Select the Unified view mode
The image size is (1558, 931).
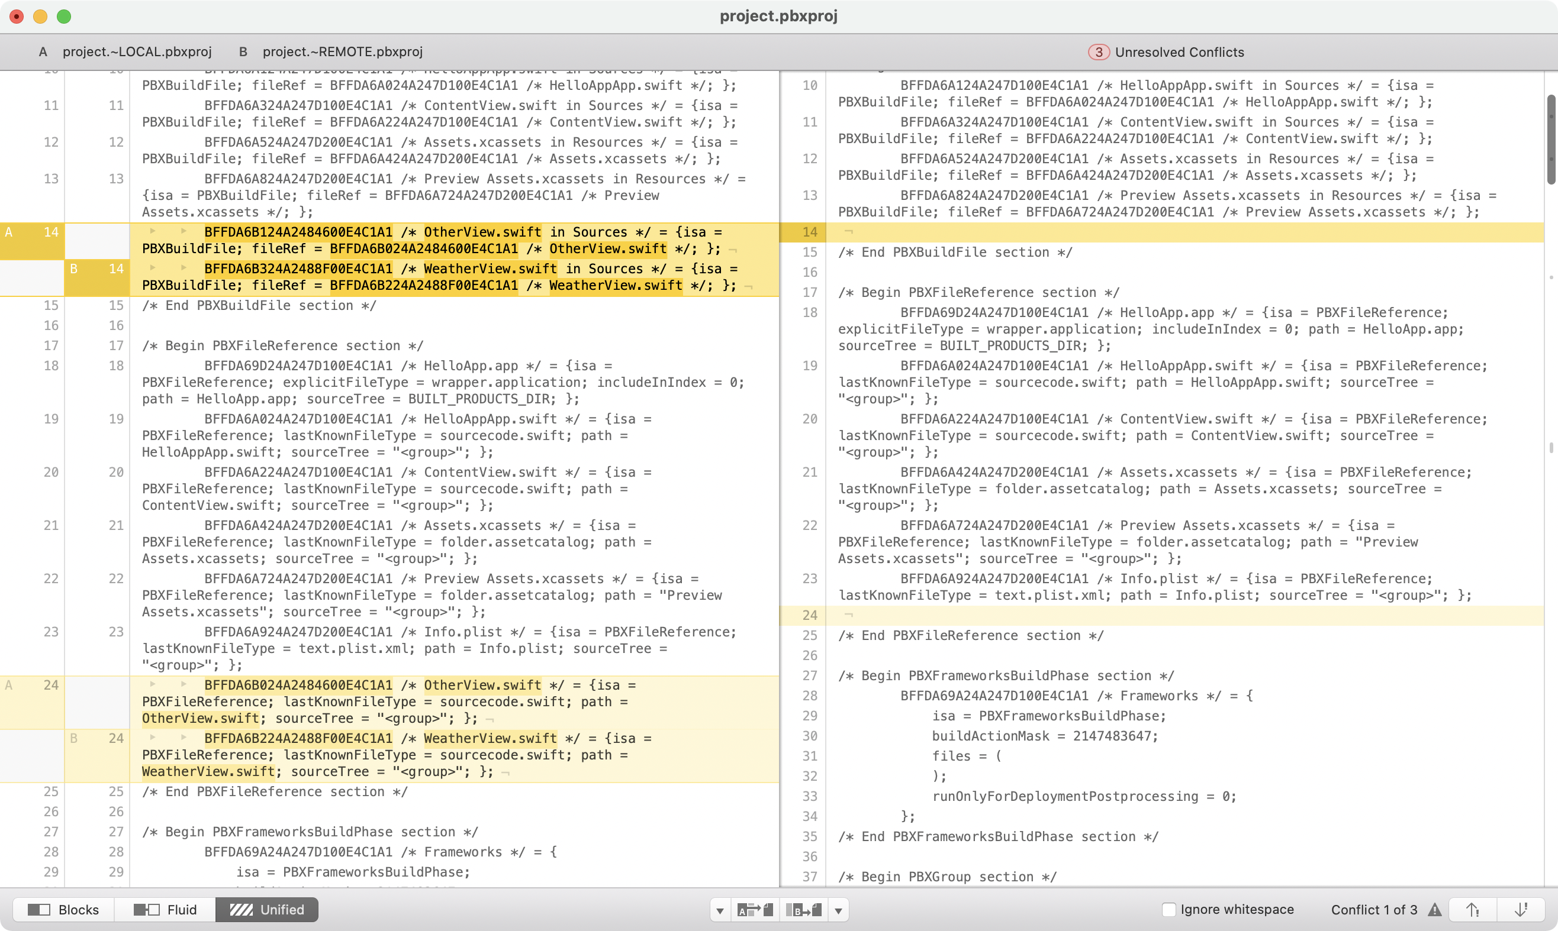coord(267,909)
